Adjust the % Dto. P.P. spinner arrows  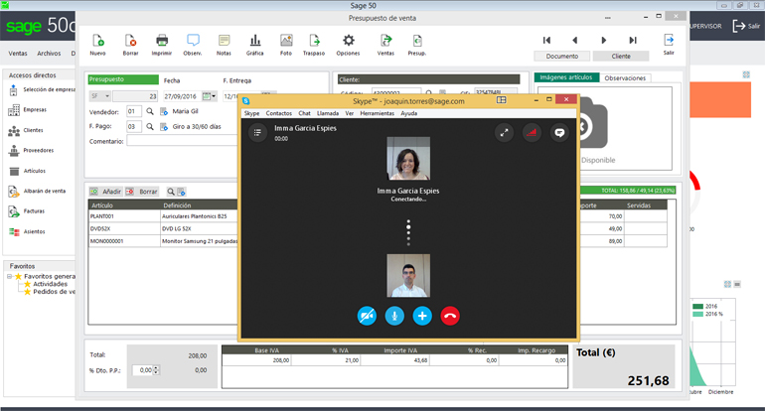[155, 370]
